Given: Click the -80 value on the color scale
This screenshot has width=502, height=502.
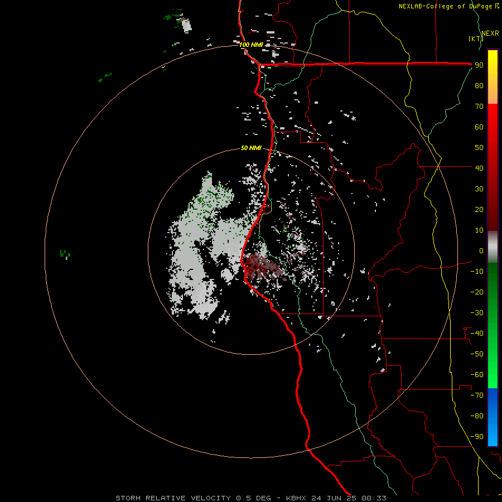Looking at the screenshot, I should [x=477, y=416].
